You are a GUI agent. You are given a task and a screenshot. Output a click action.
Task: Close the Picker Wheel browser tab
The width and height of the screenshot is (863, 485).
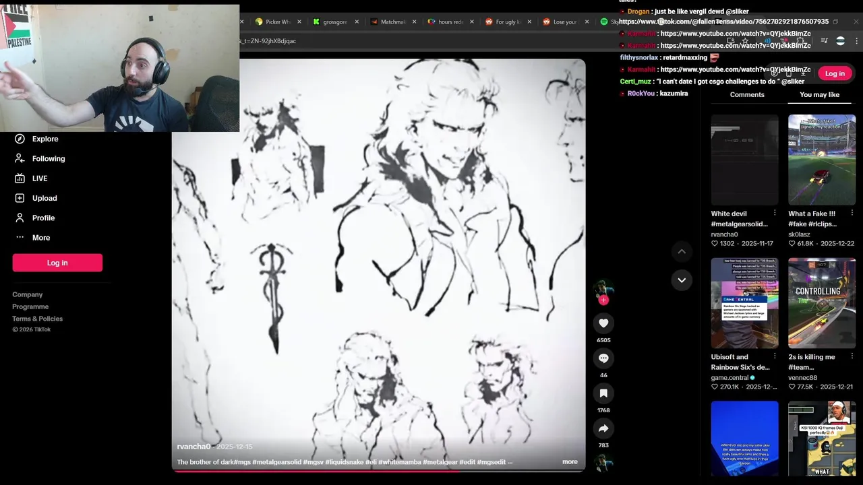pyautogui.click(x=299, y=22)
